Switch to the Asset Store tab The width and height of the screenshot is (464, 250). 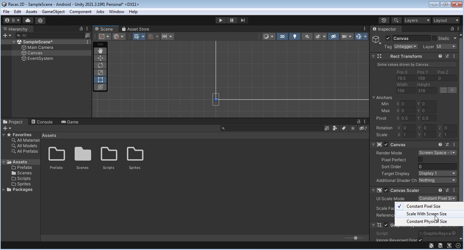click(135, 29)
